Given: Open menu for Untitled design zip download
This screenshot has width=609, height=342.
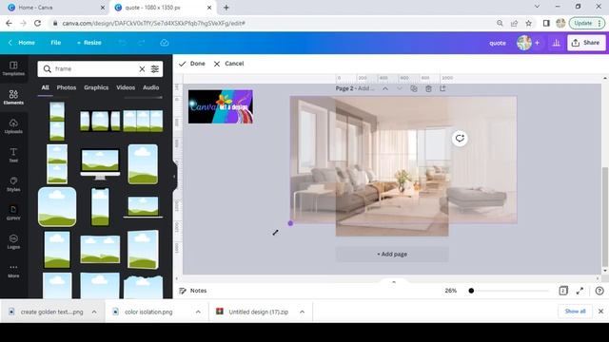Looking at the screenshot, I should (303, 312).
